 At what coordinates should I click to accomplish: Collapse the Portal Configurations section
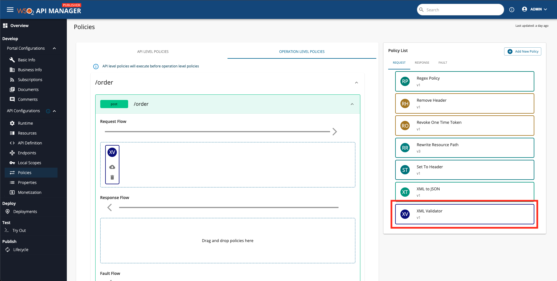pyautogui.click(x=54, y=48)
